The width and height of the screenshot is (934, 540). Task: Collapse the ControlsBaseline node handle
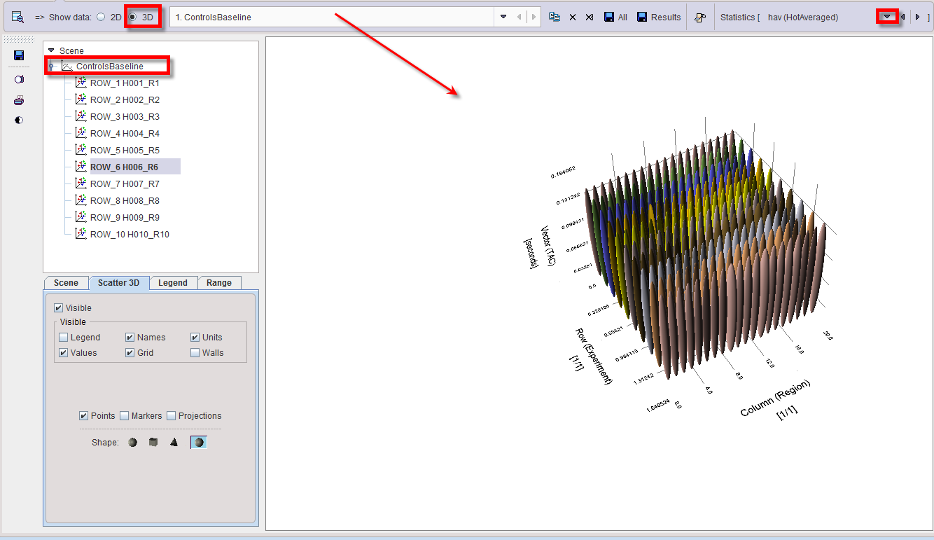(51, 67)
